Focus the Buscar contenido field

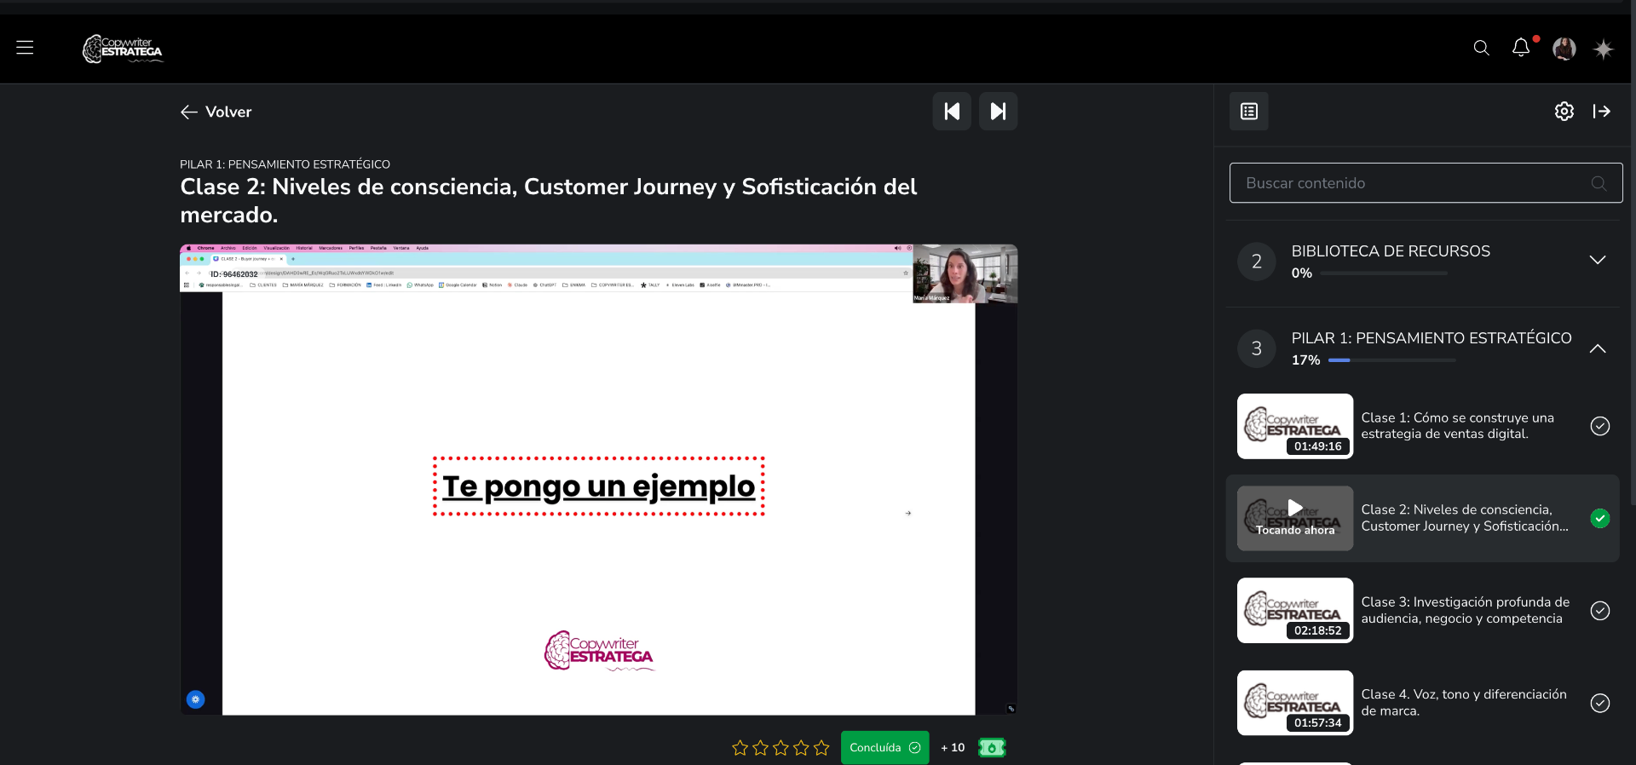(1426, 183)
